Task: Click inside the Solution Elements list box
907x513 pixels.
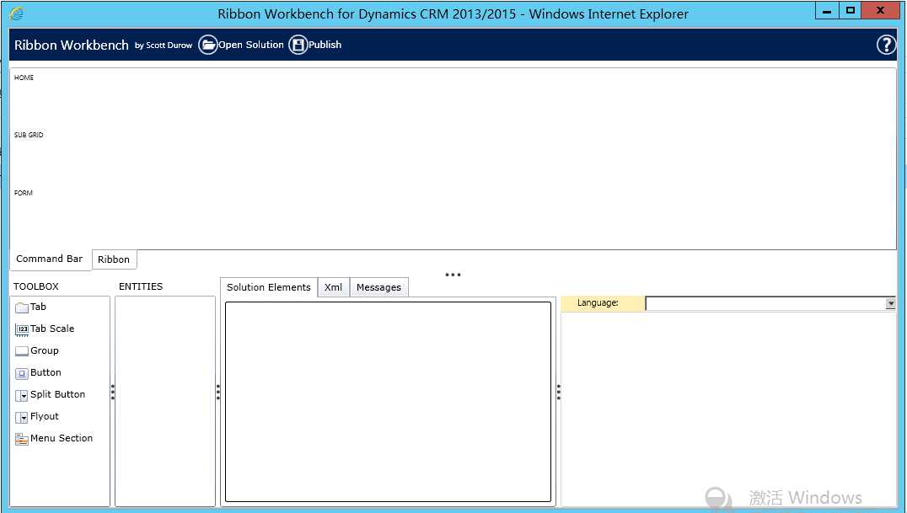Action: (388, 401)
